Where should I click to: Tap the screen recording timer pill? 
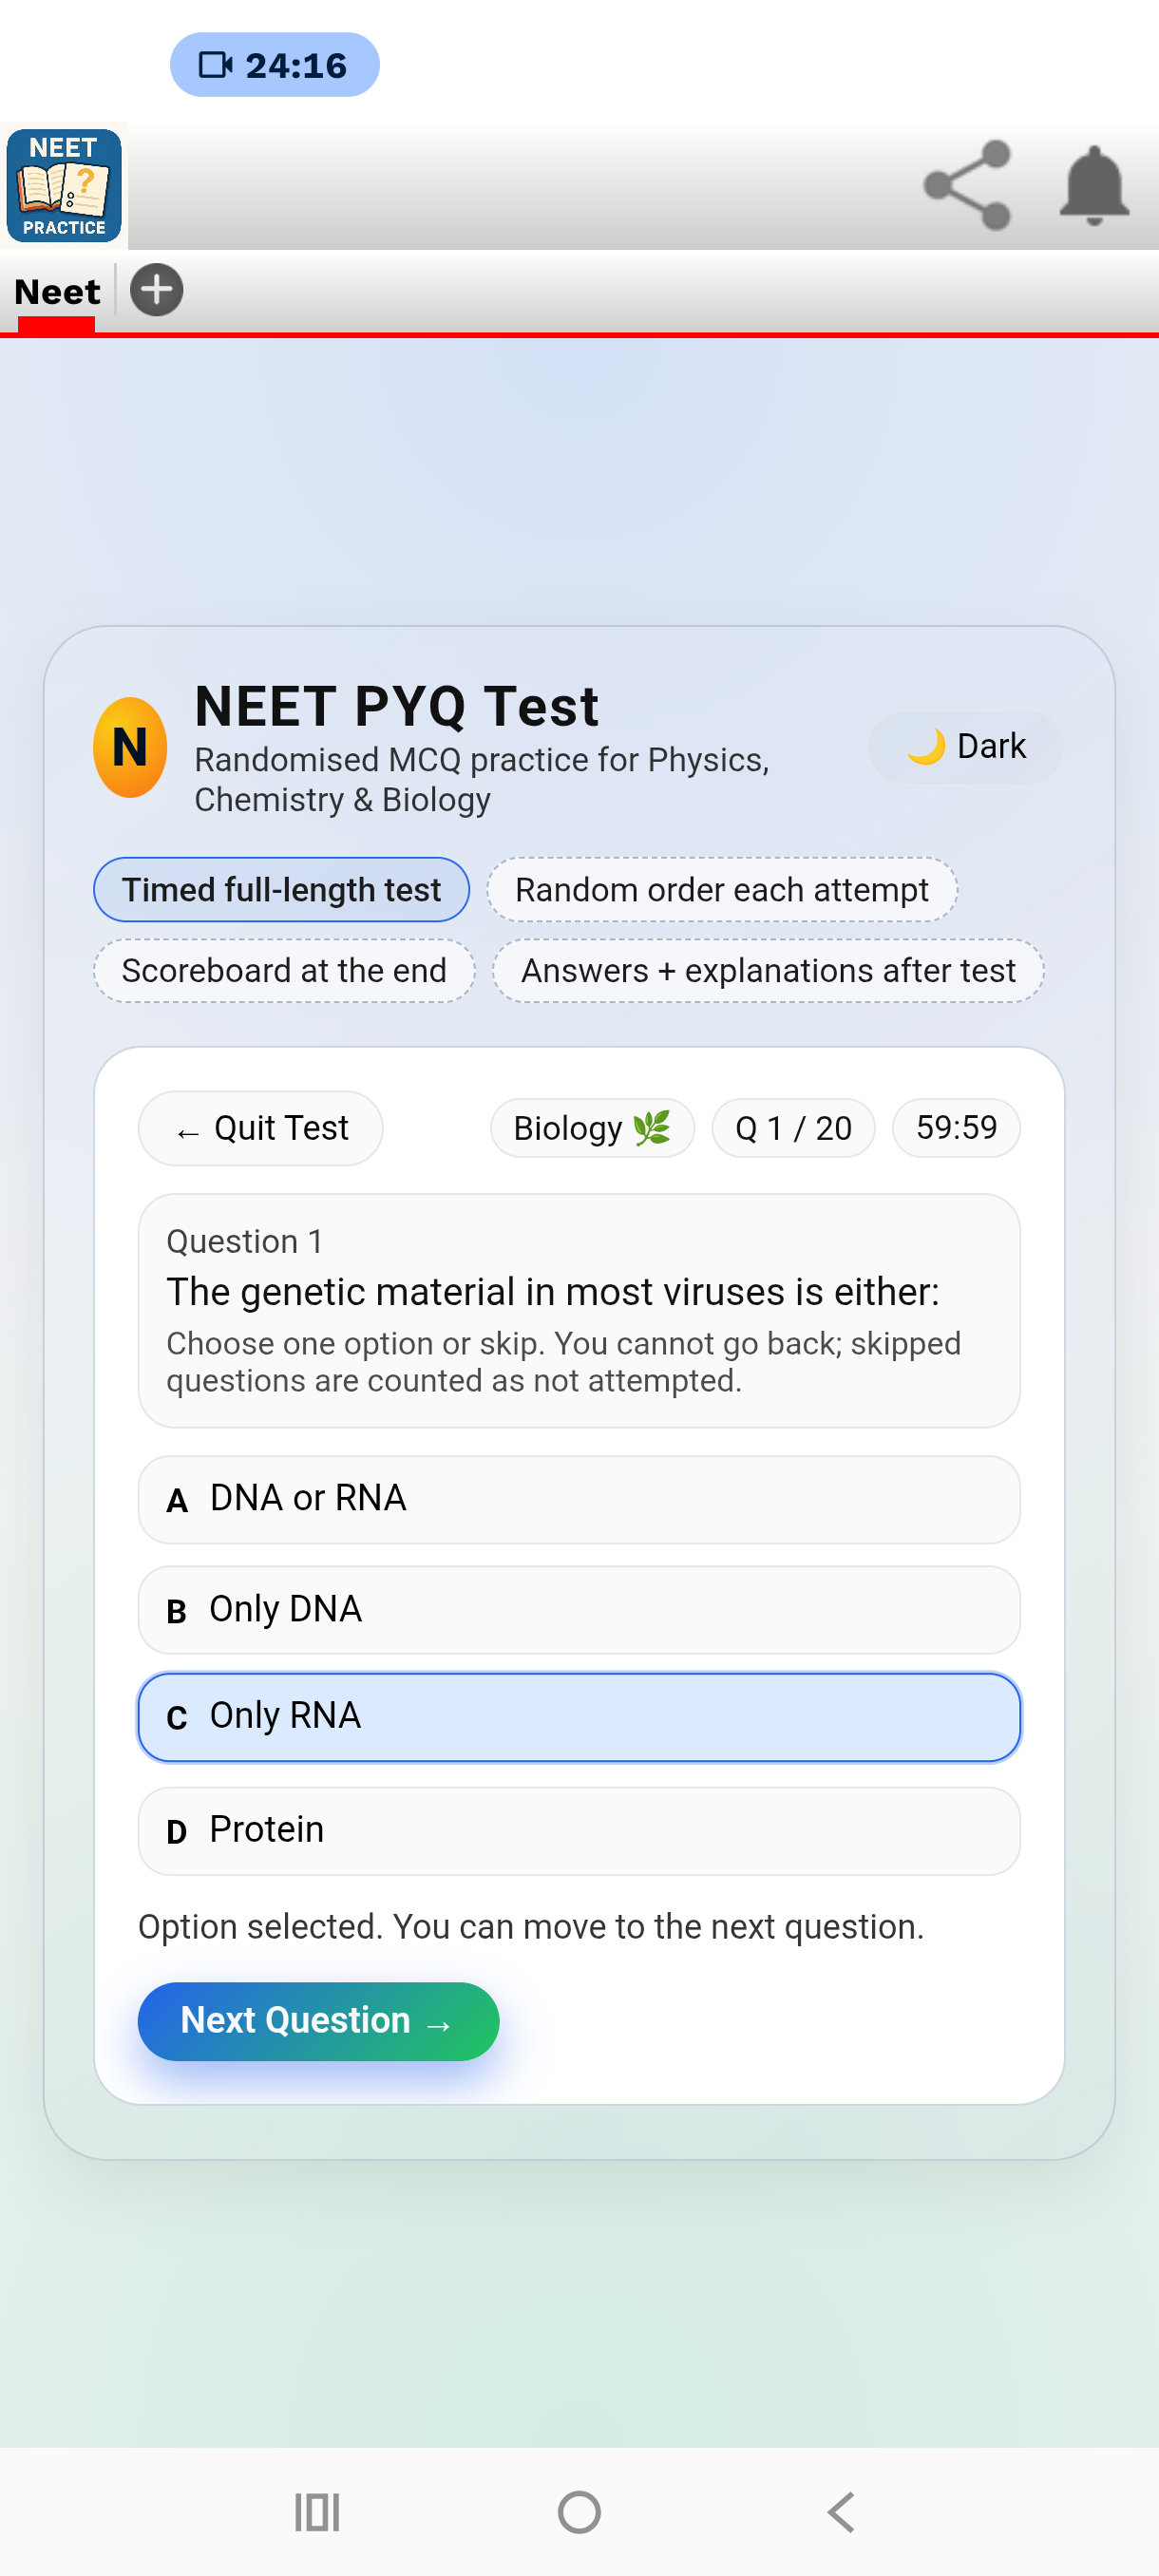[x=273, y=64]
